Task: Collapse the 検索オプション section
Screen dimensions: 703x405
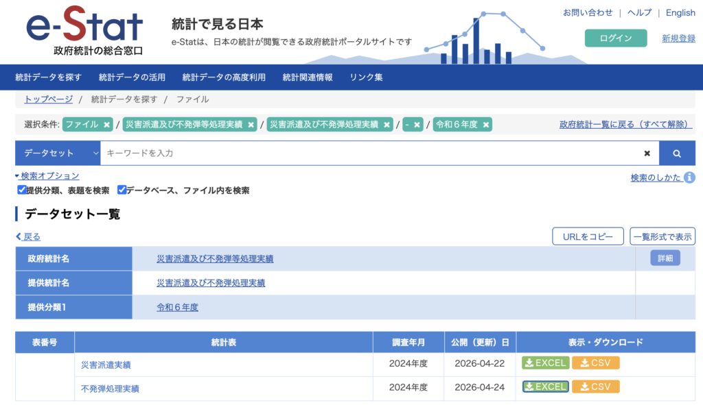Action: [47, 176]
